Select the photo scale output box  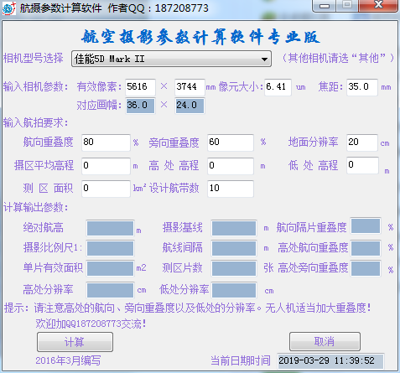pos(110,248)
